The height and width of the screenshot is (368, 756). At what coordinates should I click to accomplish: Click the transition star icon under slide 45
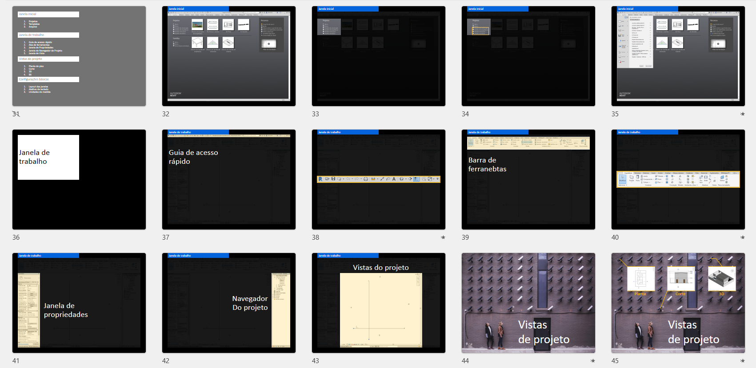tap(742, 361)
